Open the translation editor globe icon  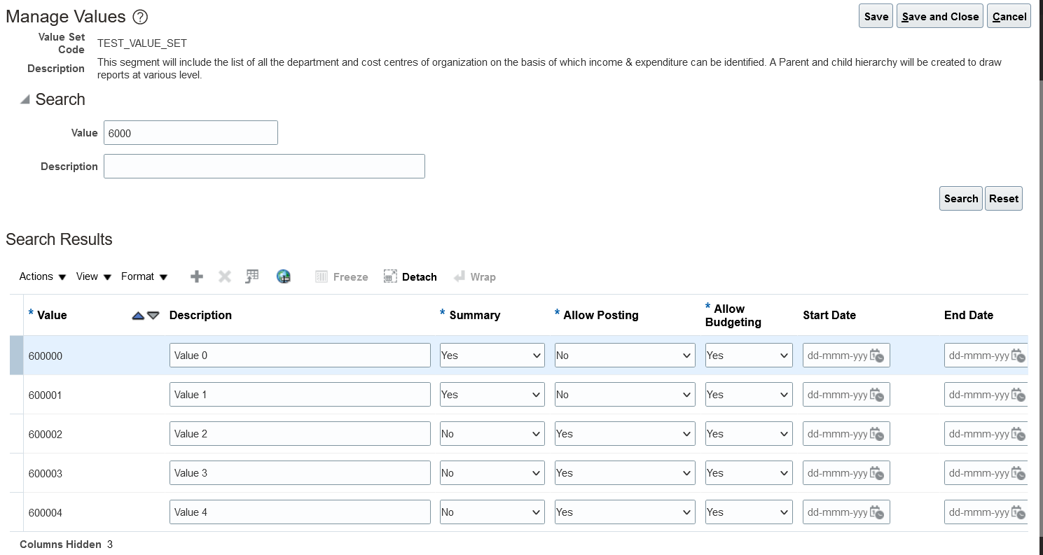(x=284, y=276)
